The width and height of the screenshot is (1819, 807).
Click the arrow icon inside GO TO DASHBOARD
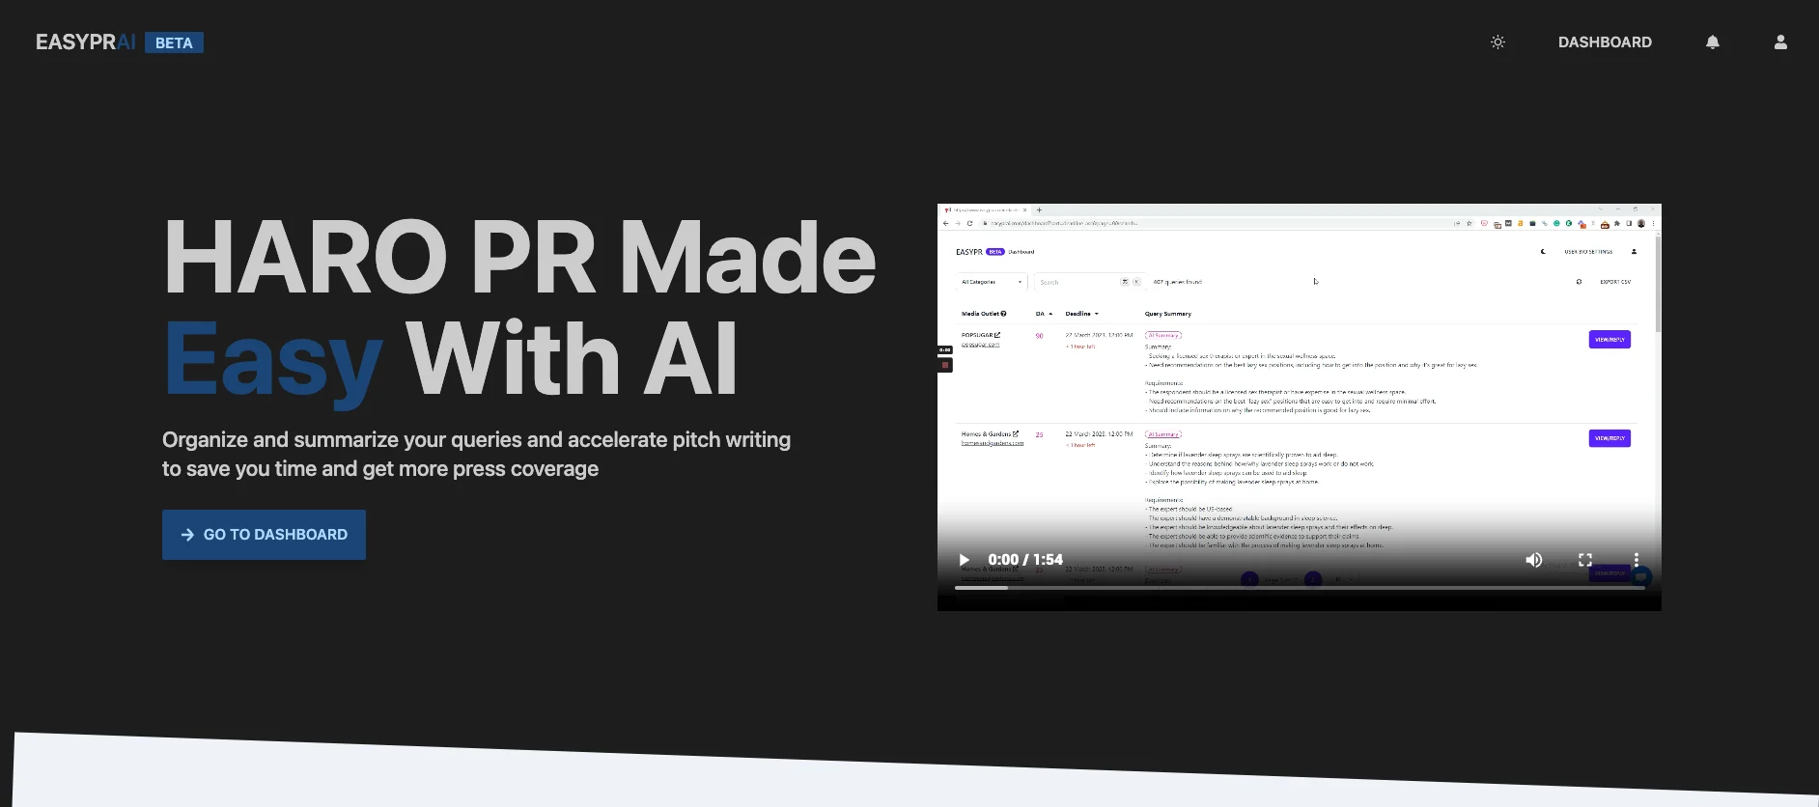(187, 535)
